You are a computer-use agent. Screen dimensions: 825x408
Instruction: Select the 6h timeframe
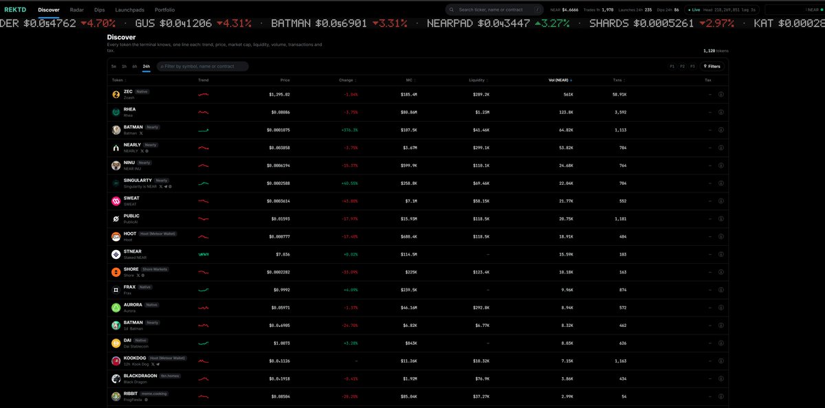(135, 67)
